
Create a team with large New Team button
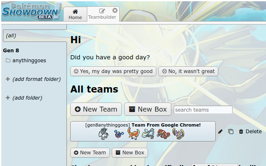[x=96, y=109]
